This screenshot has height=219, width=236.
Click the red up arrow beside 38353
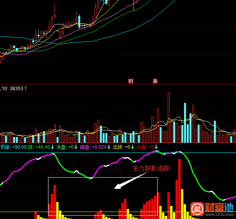(26, 88)
